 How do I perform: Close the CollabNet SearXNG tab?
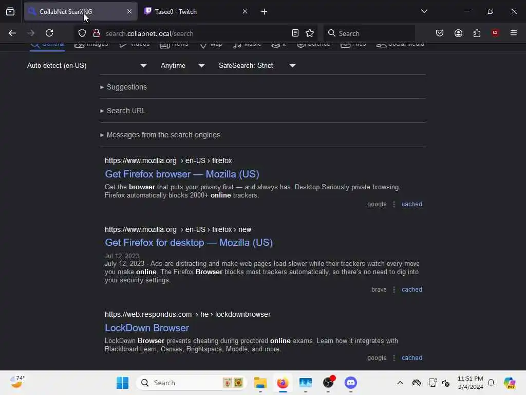tap(129, 11)
